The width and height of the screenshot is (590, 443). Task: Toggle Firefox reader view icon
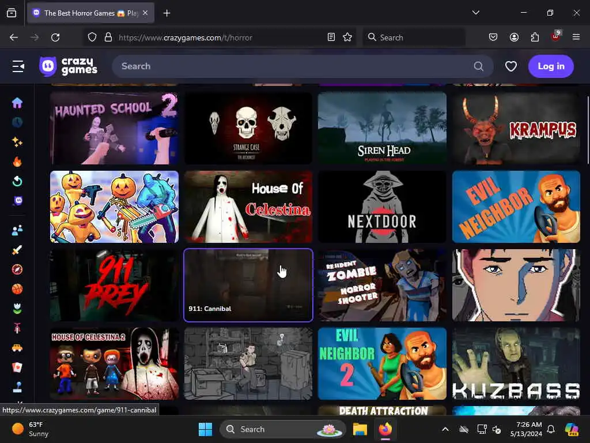[x=331, y=37]
